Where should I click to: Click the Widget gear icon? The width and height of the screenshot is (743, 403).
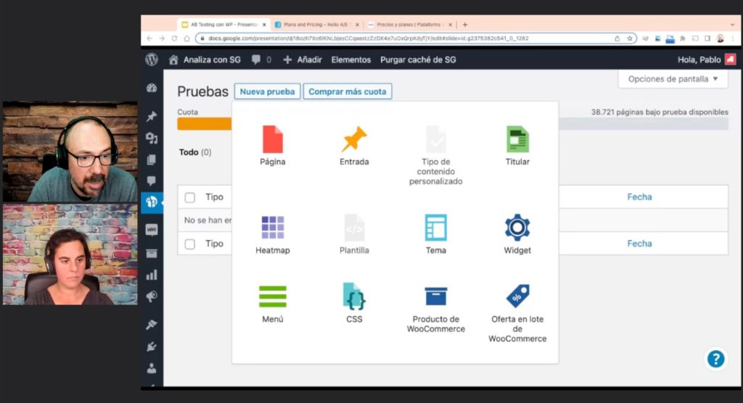click(x=517, y=228)
